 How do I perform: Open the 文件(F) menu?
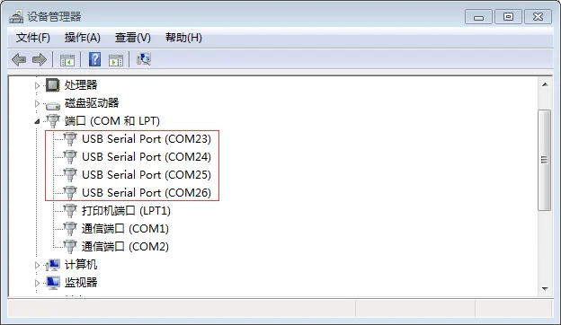(x=33, y=38)
